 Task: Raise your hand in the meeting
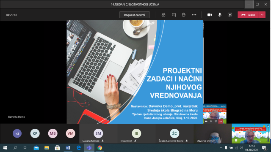(x=183, y=15)
